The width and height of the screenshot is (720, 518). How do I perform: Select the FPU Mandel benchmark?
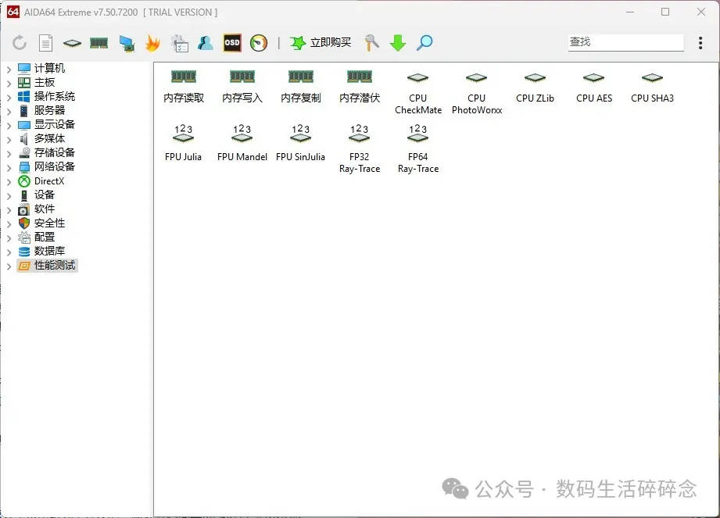pyautogui.click(x=242, y=143)
